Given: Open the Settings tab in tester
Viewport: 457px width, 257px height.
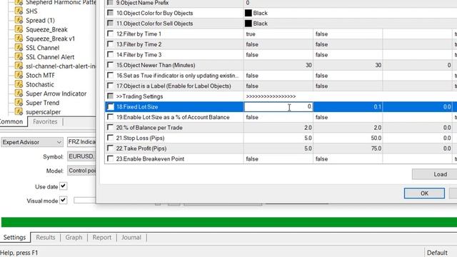Looking at the screenshot, I should [x=14, y=238].
